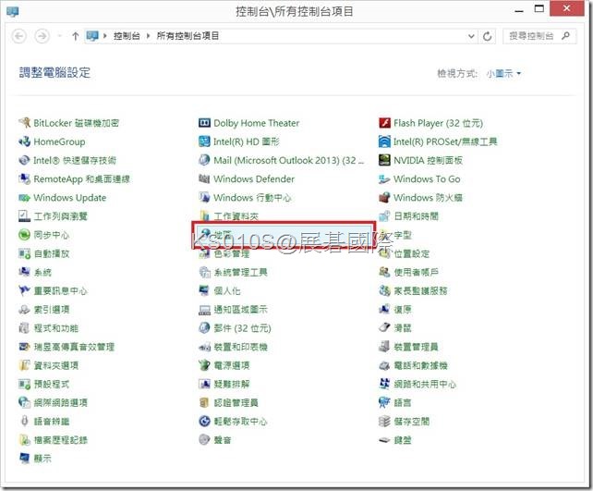Screen dimensions: 593x491
Task: Open the 個人化 link
Action: [227, 290]
